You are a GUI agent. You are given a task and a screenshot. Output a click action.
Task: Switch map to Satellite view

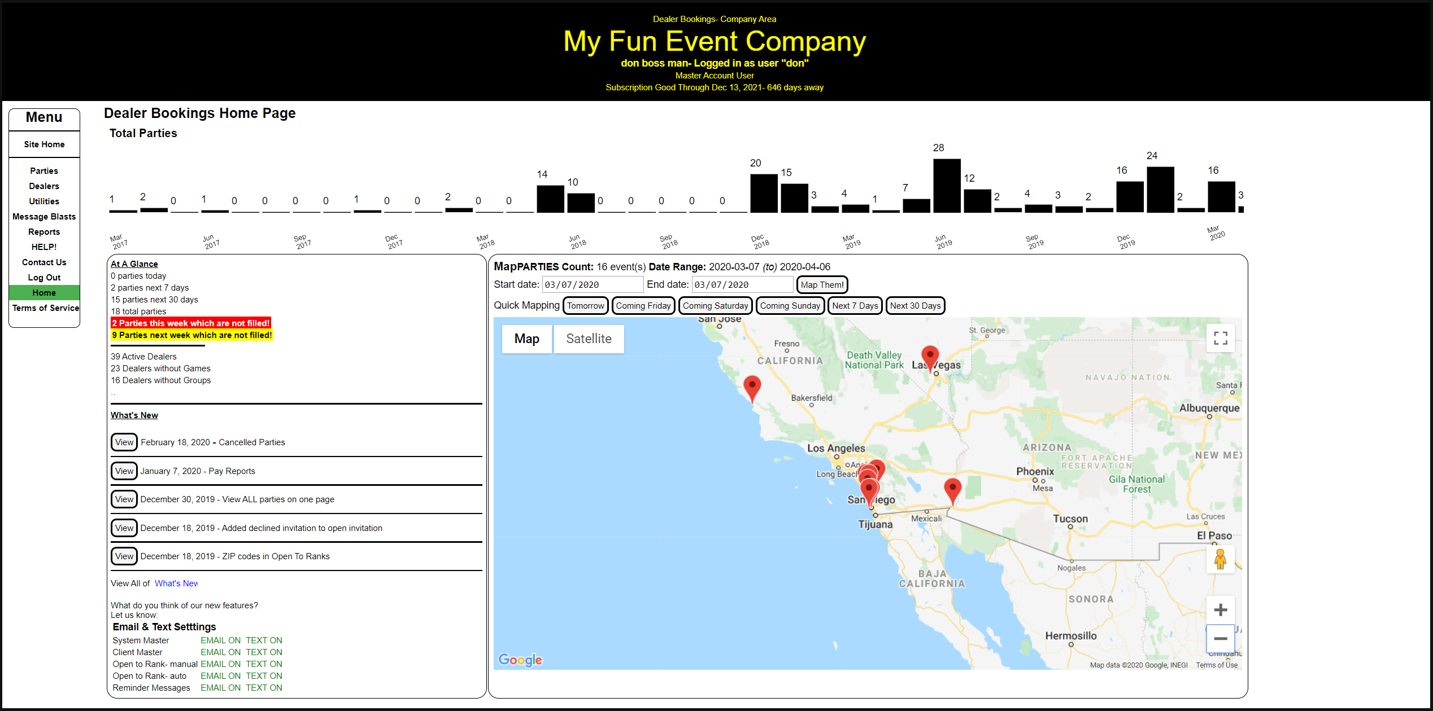(x=589, y=339)
